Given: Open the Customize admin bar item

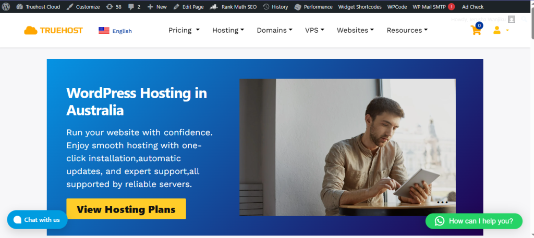Looking at the screenshot, I should pyautogui.click(x=83, y=6).
